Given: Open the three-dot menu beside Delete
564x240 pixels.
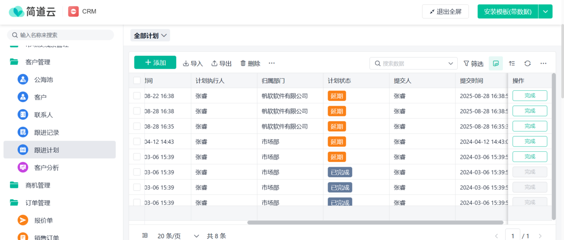Looking at the screenshot, I should point(272,63).
